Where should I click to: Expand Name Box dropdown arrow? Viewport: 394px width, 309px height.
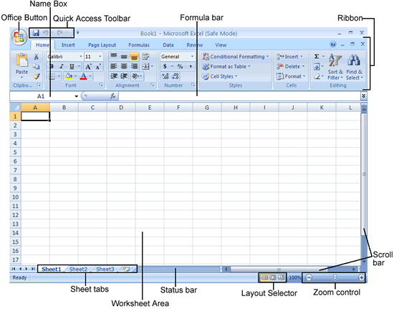76,96
